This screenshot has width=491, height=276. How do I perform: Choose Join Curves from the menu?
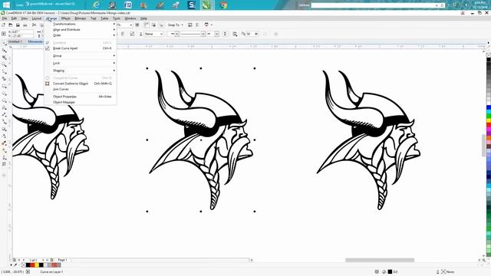(81, 89)
